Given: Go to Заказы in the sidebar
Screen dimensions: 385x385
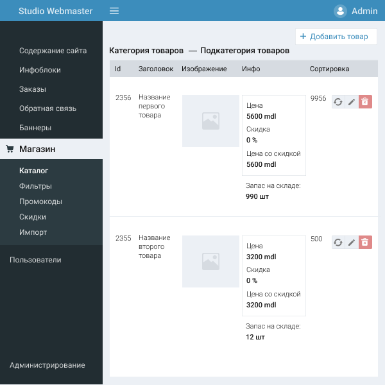Looking at the screenshot, I should coord(33,89).
